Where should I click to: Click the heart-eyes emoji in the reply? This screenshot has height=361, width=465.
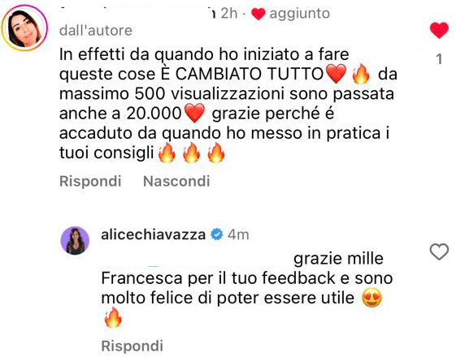point(372,298)
